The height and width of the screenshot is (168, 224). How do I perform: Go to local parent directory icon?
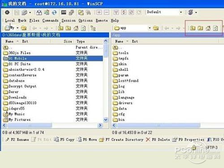point(60,28)
